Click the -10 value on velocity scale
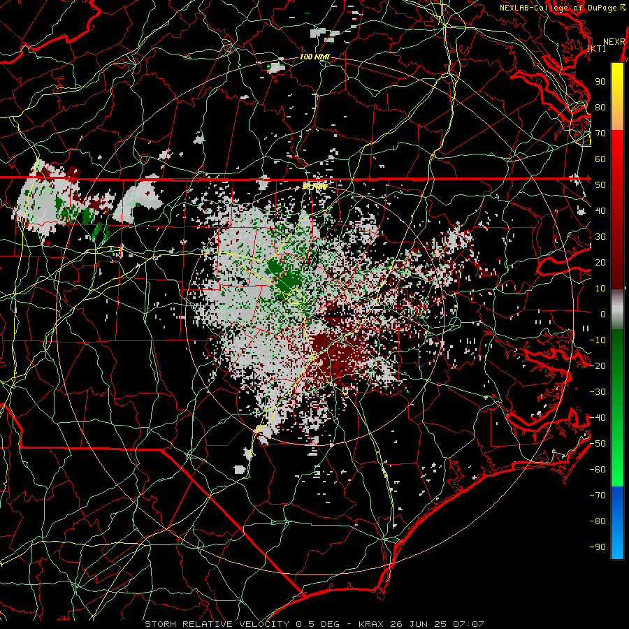 pyautogui.click(x=598, y=340)
